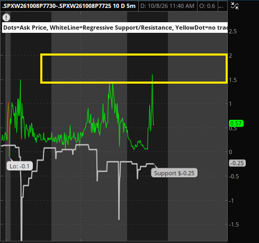Image resolution: width=259 pixels, height=243 pixels.
Task: Click the date readout D: 10/8/26 11:40 AM
Action: [x=167, y=6]
